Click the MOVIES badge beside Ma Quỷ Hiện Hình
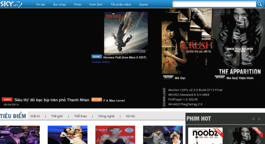This screenshot has width=265, height=144. point(220,77)
